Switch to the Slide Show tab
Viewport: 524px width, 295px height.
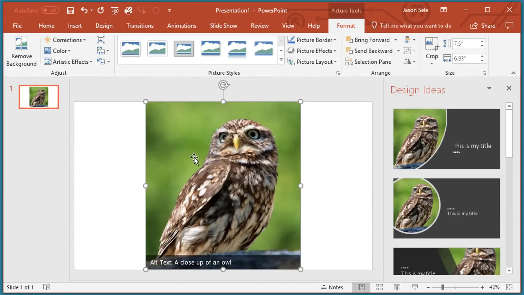coord(224,26)
